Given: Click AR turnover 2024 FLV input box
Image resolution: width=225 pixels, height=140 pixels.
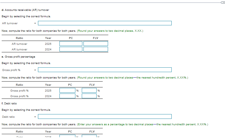Looking at the screenshot, I should [96, 49].
